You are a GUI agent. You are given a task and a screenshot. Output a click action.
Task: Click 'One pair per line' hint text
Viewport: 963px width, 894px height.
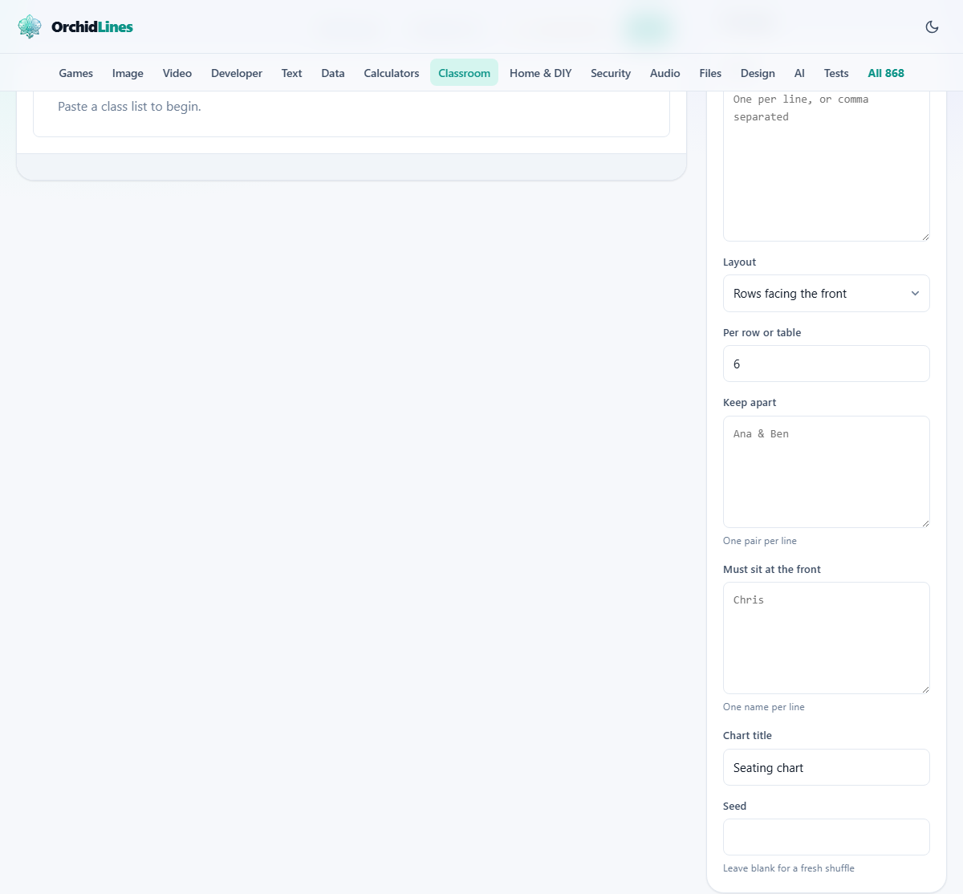click(x=760, y=541)
